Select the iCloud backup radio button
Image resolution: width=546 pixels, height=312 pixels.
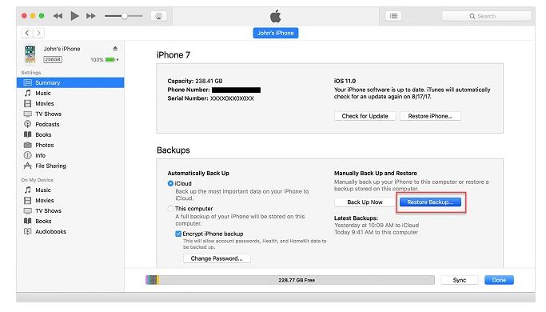pyautogui.click(x=170, y=183)
